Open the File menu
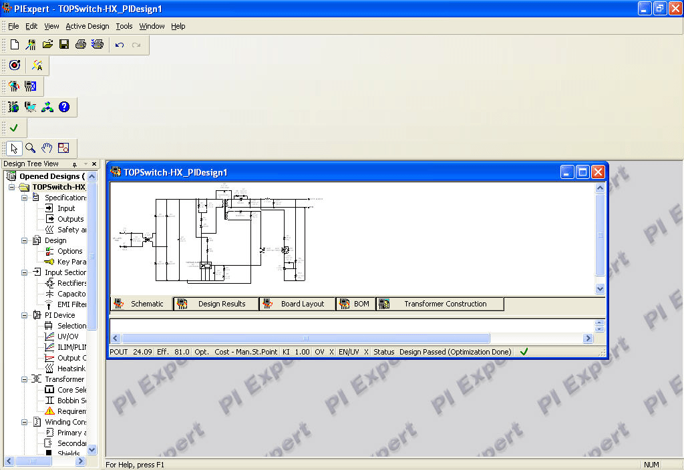684x470 pixels. coord(13,26)
